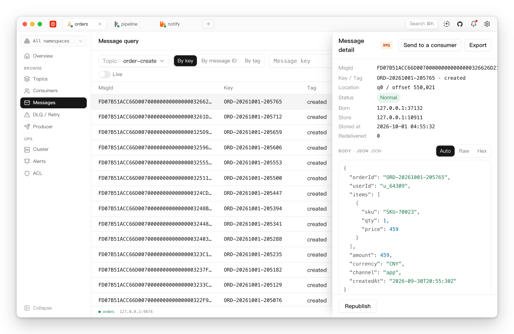Select row with key ORD-20261001-205447
The image size is (514, 334).
pos(211,194)
